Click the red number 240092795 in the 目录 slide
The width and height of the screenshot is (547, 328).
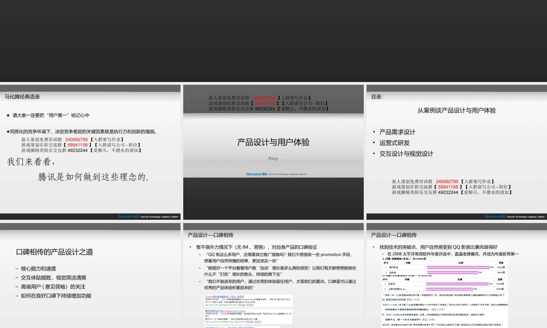447,181
